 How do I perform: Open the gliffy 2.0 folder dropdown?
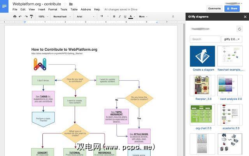232,39
